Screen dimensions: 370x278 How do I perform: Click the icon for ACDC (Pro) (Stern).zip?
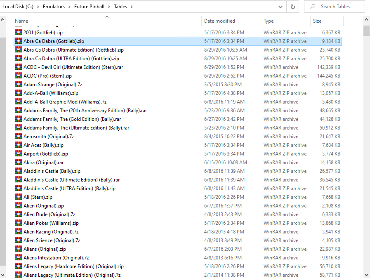coord(19,75)
